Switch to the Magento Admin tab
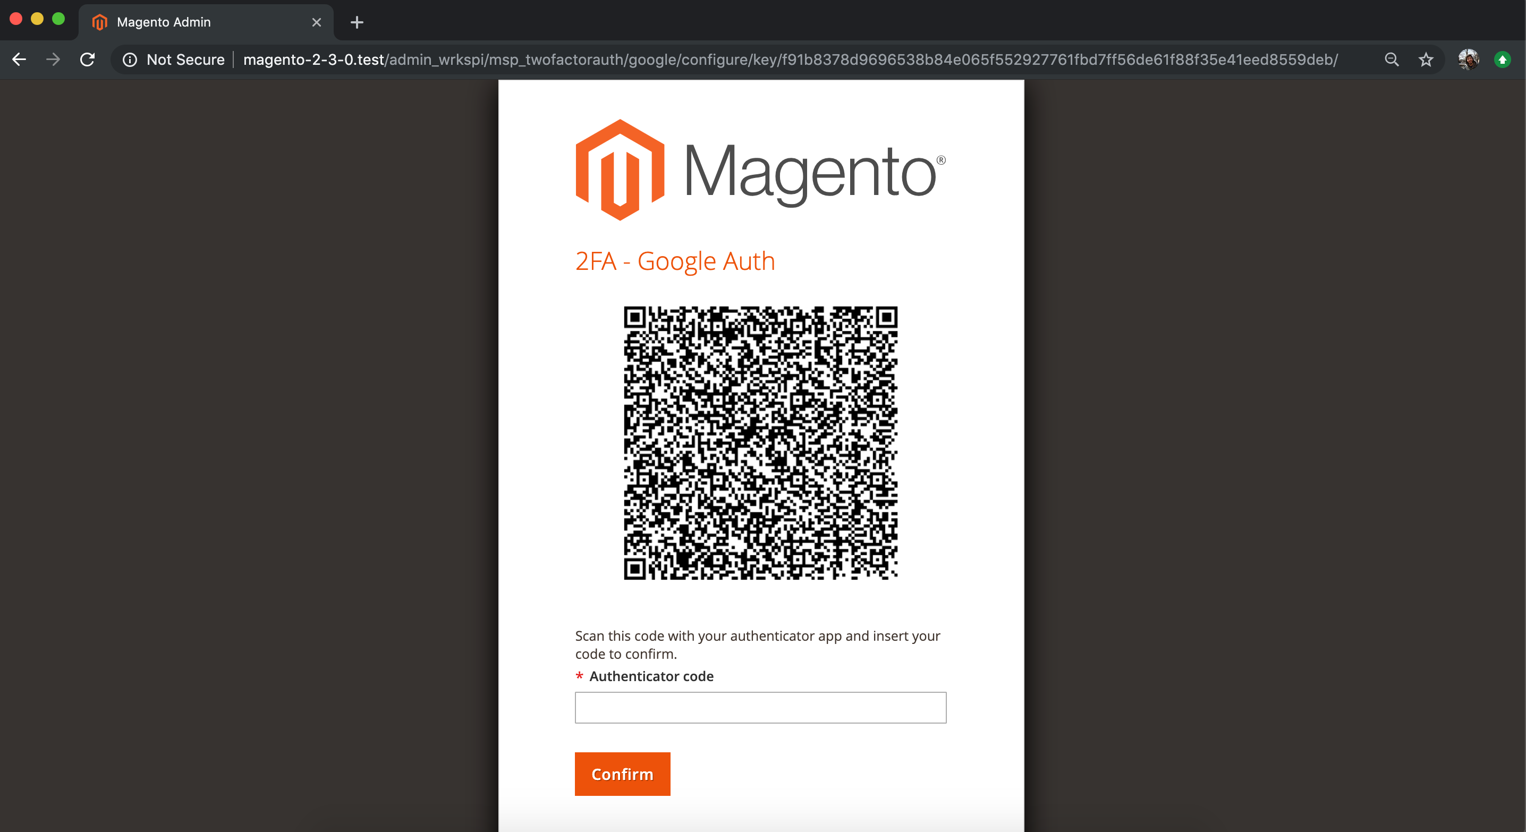Image resolution: width=1526 pixels, height=832 pixels. click(177, 22)
